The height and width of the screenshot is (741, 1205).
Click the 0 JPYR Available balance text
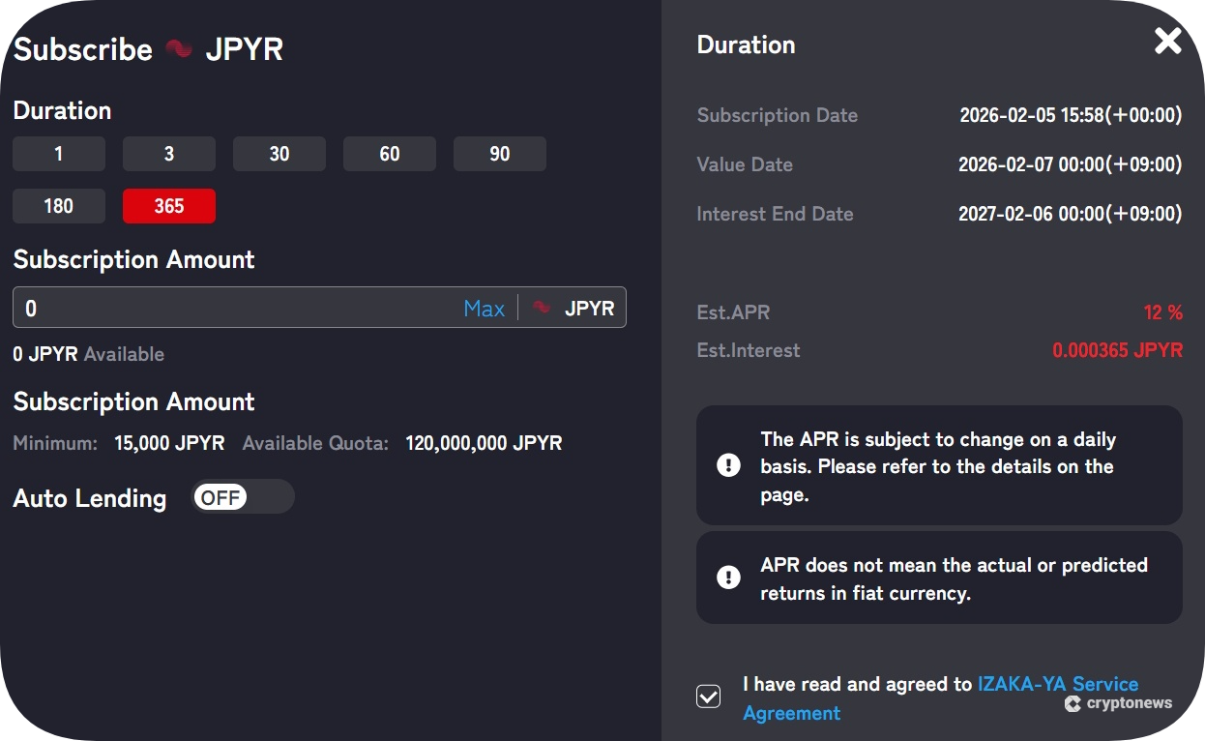(88, 354)
